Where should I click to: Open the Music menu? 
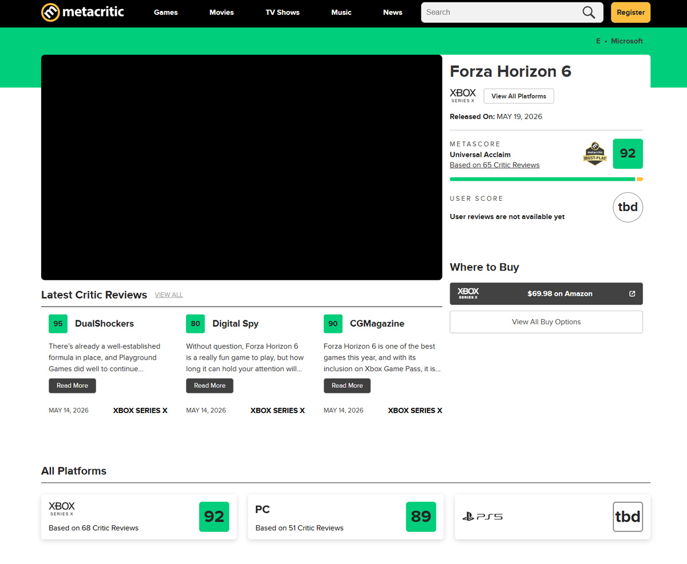341,13
